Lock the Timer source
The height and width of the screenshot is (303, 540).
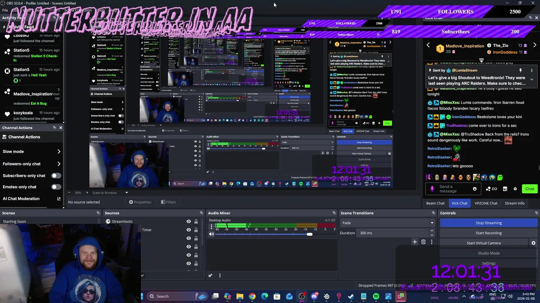(x=196, y=230)
